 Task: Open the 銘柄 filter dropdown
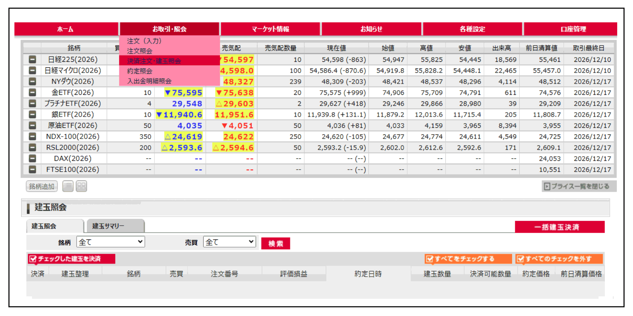[x=110, y=242]
